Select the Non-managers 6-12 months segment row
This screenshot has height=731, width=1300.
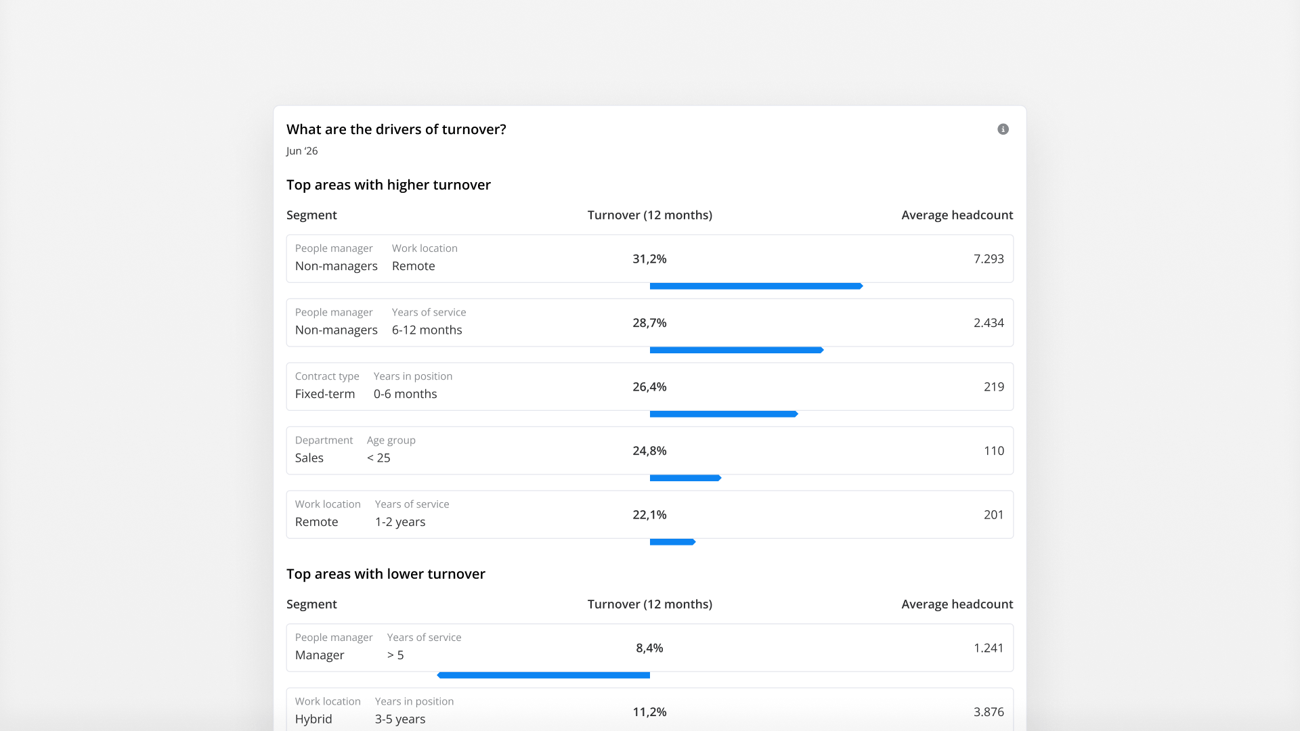click(x=650, y=323)
